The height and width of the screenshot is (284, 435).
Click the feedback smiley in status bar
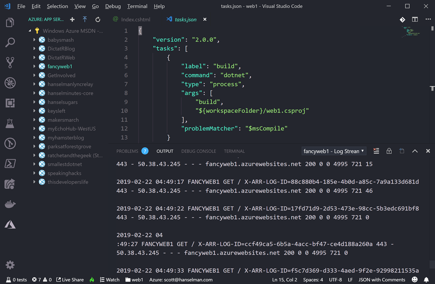click(415, 279)
